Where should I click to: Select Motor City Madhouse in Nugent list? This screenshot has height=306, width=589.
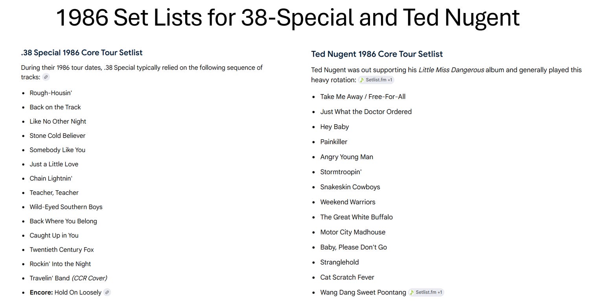(x=353, y=232)
